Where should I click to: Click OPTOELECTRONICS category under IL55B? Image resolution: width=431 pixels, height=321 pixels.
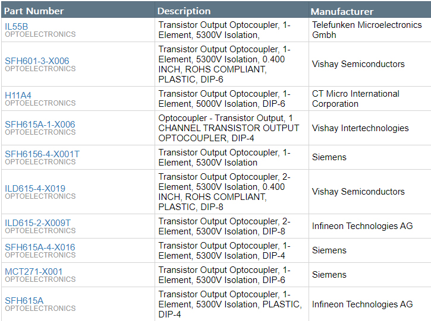coord(40,34)
